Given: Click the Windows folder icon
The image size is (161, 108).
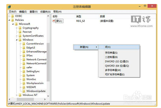Looking at the screenshot, I should [x=20, y=40].
